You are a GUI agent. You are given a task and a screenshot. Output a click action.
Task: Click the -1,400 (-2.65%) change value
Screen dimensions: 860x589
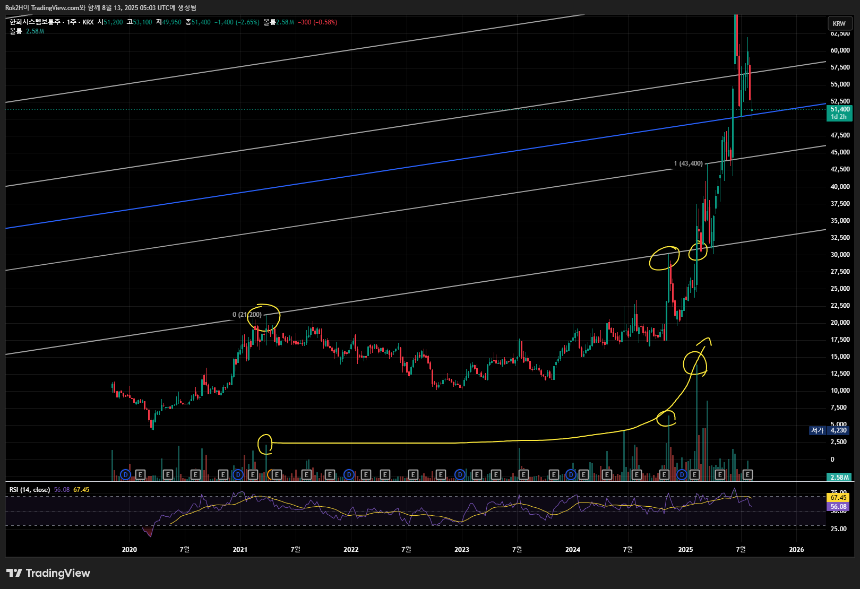[237, 22]
